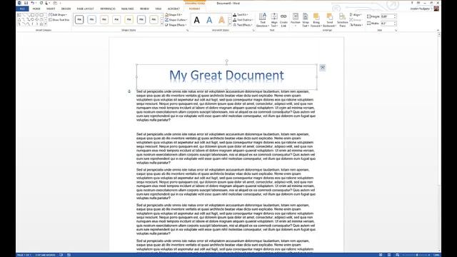
Task: Switch to the Drawing Tools FORMAT tab
Action: (x=195, y=9)
